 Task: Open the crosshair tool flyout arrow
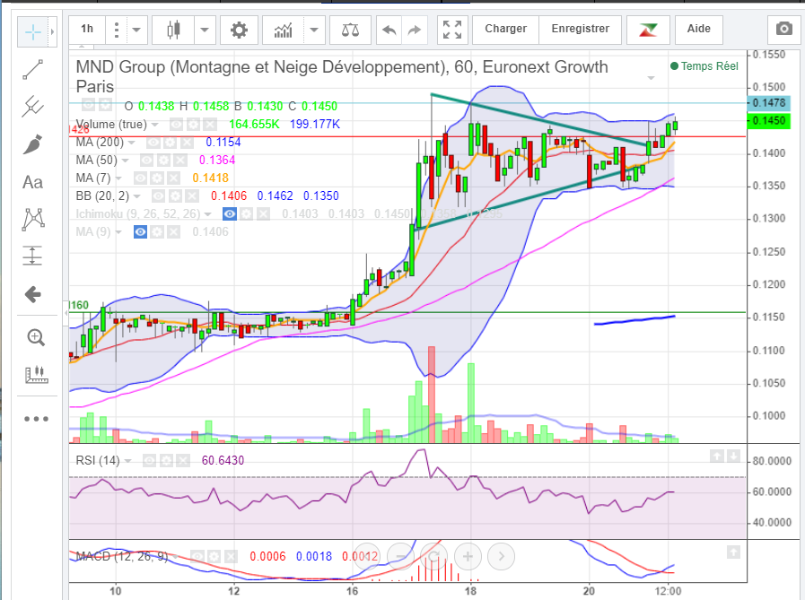52,31
